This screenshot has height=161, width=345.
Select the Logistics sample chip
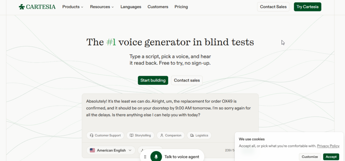click(x=199, y=136)
